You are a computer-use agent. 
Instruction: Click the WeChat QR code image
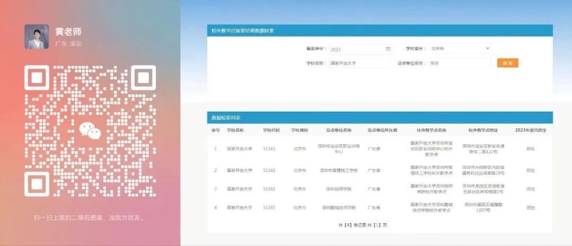click(x=90, y=131)
